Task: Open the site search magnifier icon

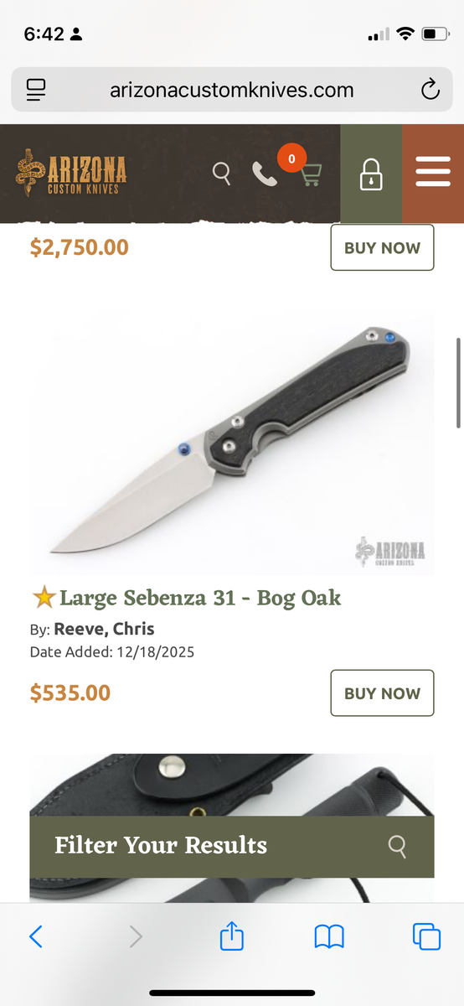Action: (221, 174)
